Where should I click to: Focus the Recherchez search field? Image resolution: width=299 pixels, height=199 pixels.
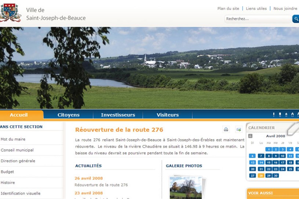pyautogui.click(x=258, y=19)
